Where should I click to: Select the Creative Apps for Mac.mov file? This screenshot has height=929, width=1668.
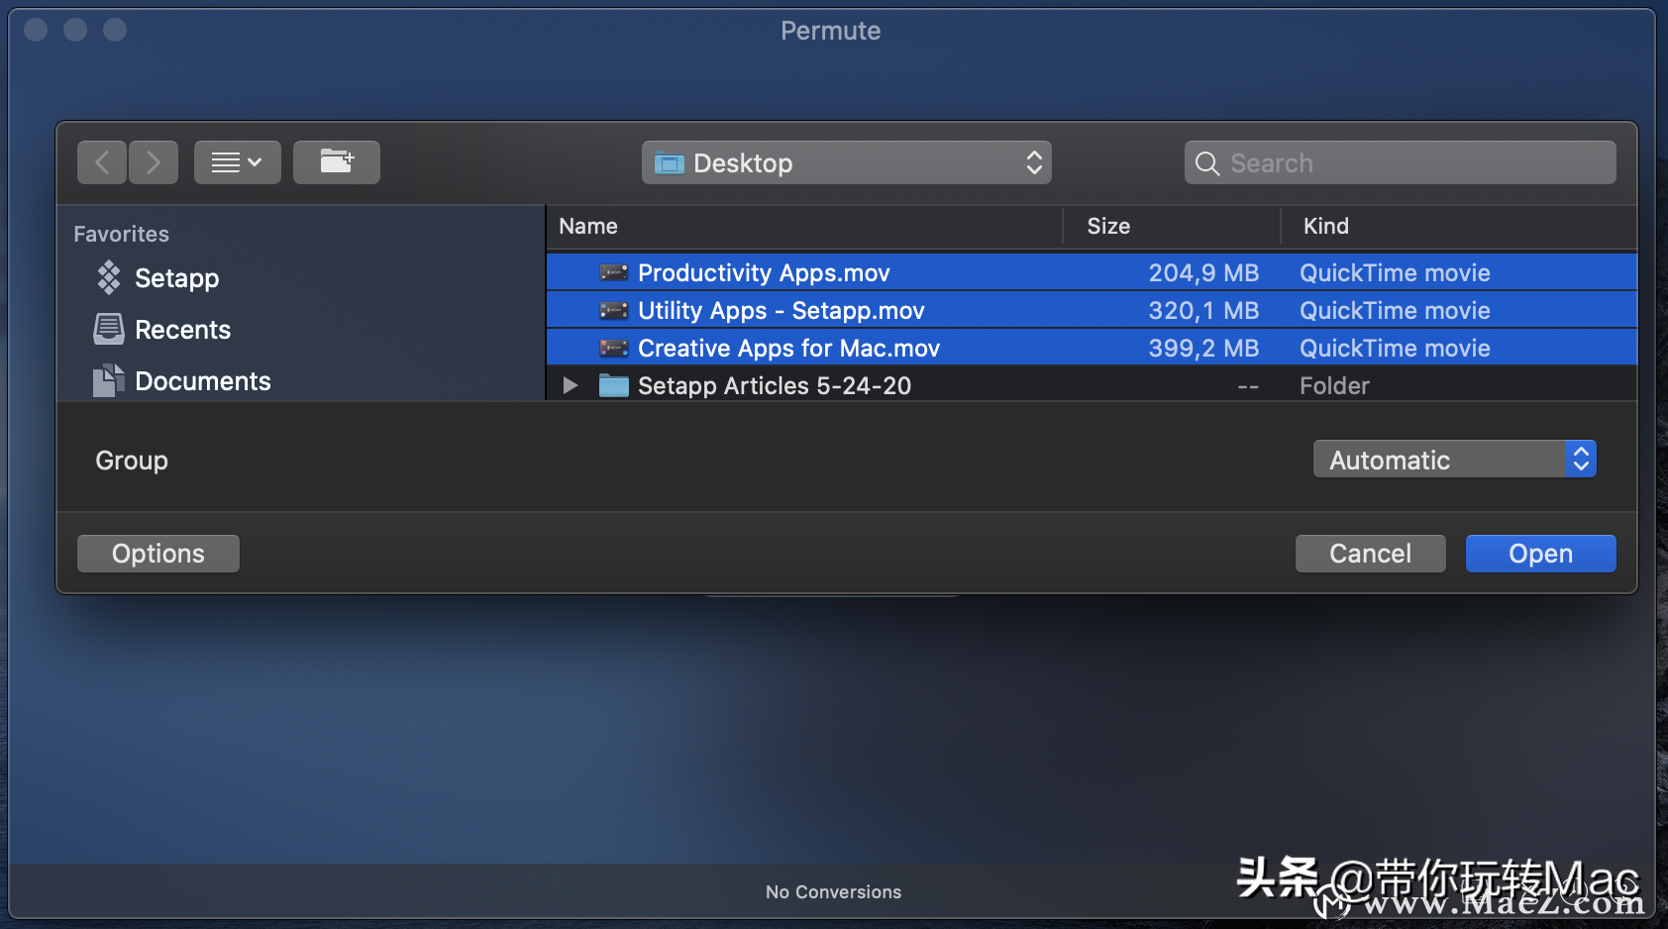pyautogui.click(x=1092, y=348)
